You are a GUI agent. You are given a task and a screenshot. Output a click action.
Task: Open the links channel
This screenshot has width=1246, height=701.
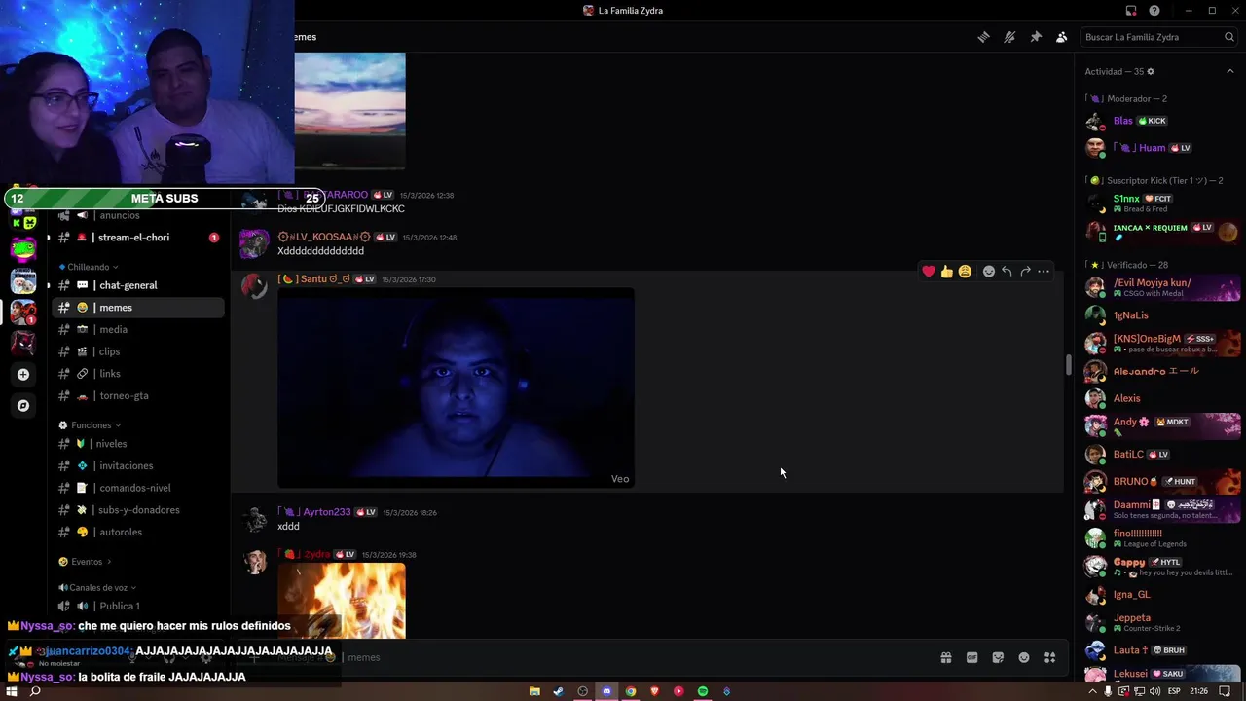(x=139, y=374)
